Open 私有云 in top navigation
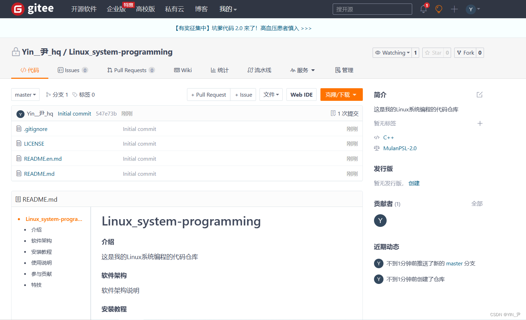 (x=174, y=9)
